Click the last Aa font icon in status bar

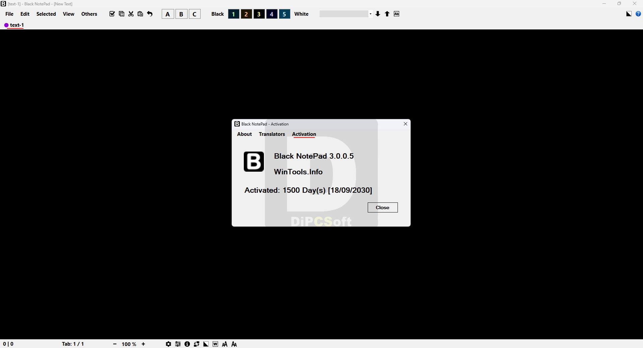point(234,344)
